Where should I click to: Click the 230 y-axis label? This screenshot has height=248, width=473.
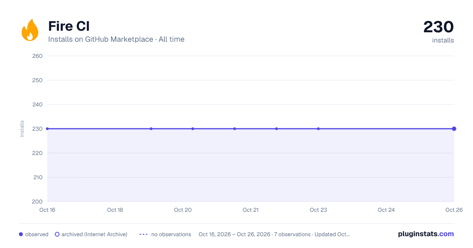point(37,129)
